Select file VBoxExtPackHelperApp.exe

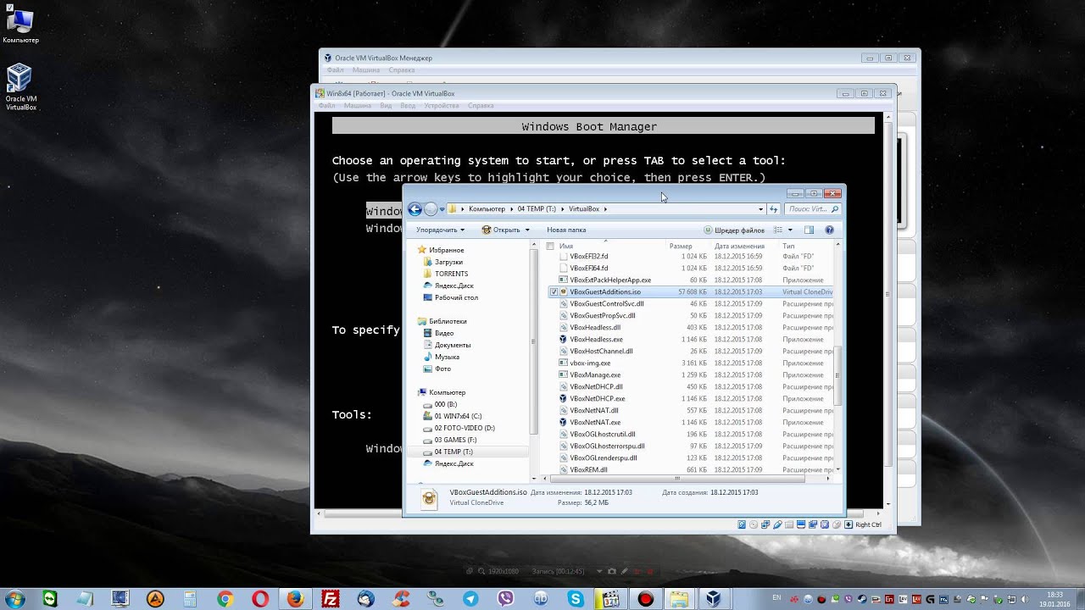(610, 280)
